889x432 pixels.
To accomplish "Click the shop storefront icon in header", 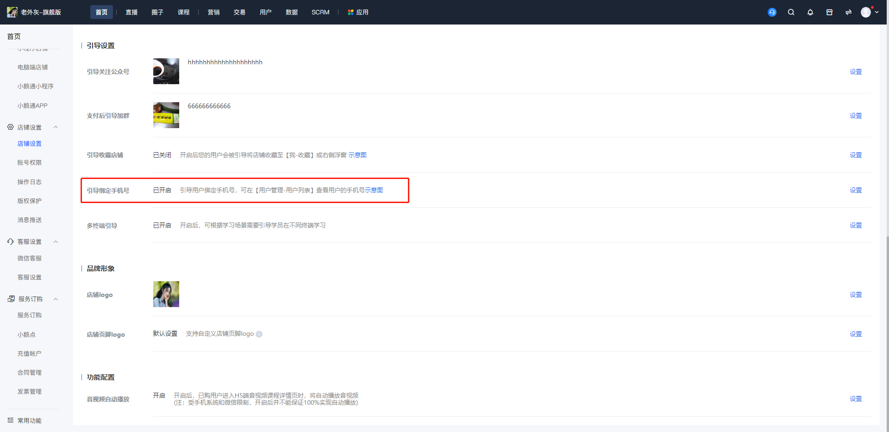I will click(x=829, y=12).
